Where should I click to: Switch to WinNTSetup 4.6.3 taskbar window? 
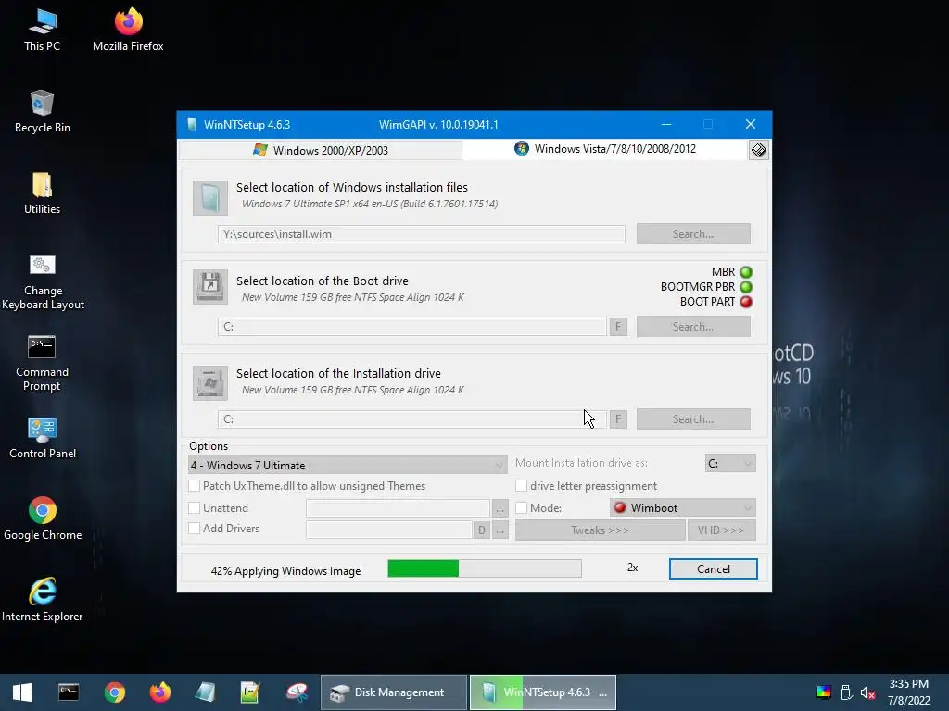543,692
